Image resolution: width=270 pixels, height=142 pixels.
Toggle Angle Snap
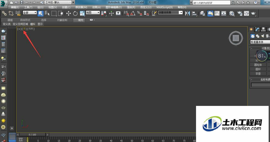pyautogui.click(x=133, y=13)
